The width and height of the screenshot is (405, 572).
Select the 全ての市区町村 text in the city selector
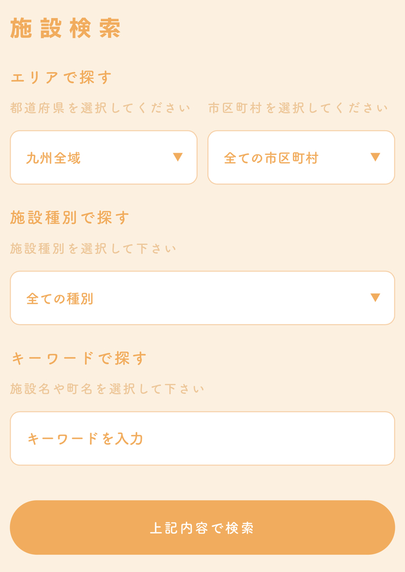point(271,158)
